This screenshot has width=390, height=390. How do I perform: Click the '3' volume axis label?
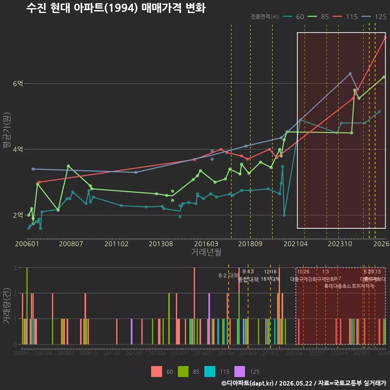15,268
